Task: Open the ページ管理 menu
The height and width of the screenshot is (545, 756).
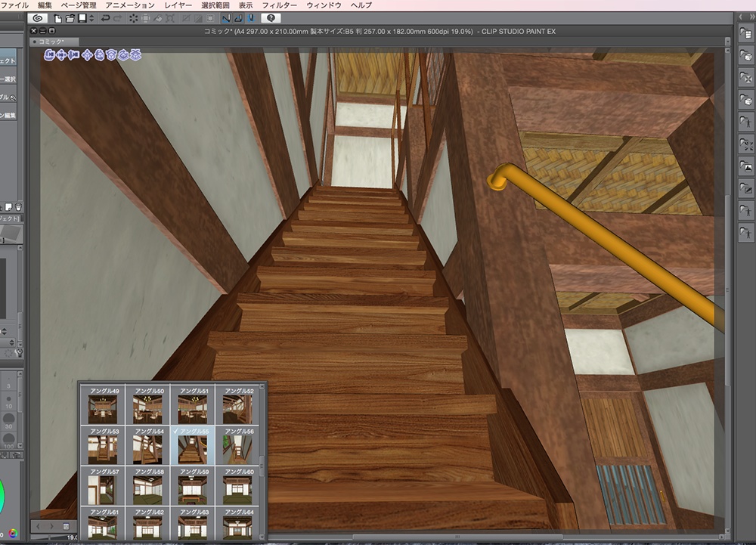Action: click(79, 5)
